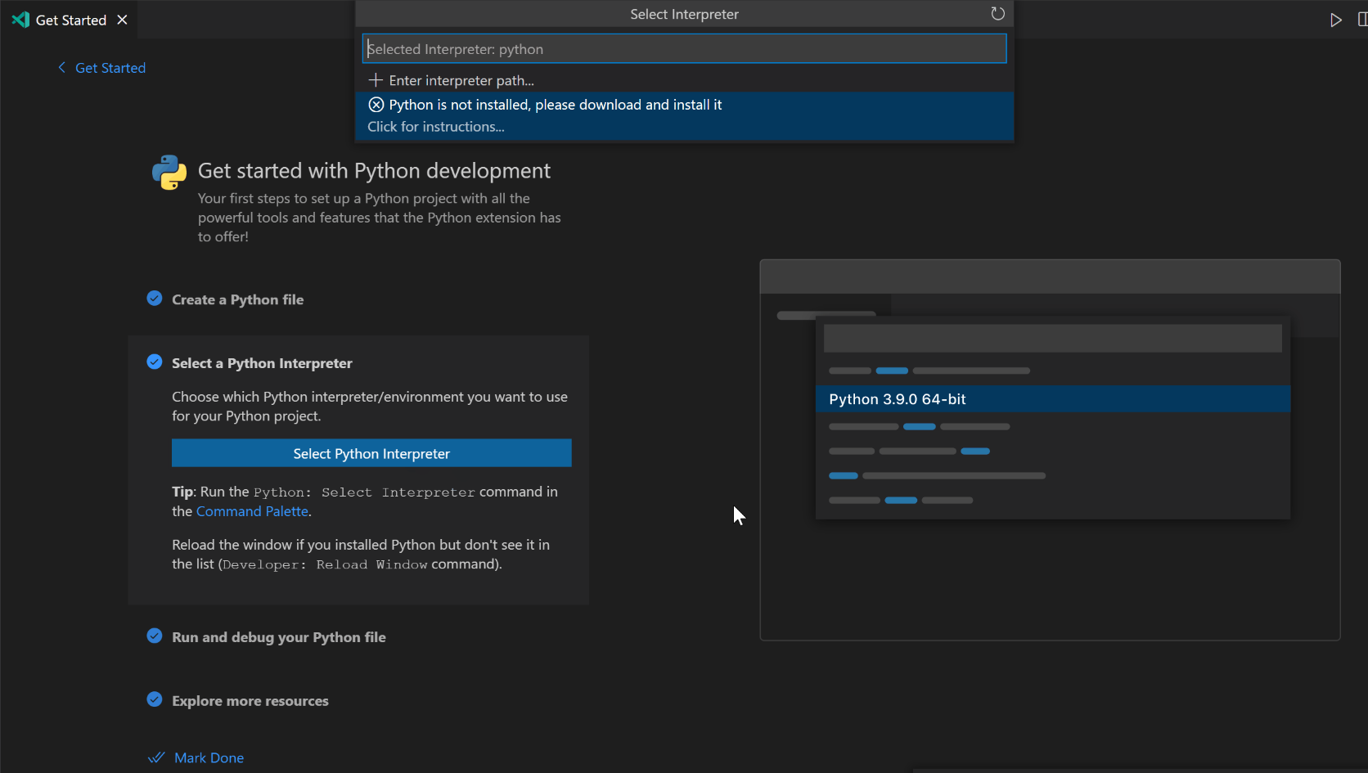This screenshot has height=773, width=1368.
Task: Click the split editor icon
Action: coord(1361,20)
